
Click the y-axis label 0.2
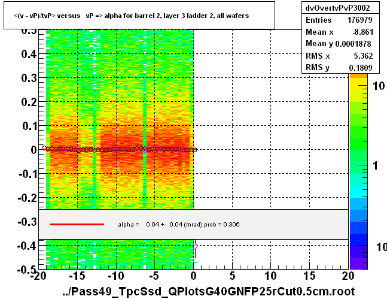click(x=29, y=102)
